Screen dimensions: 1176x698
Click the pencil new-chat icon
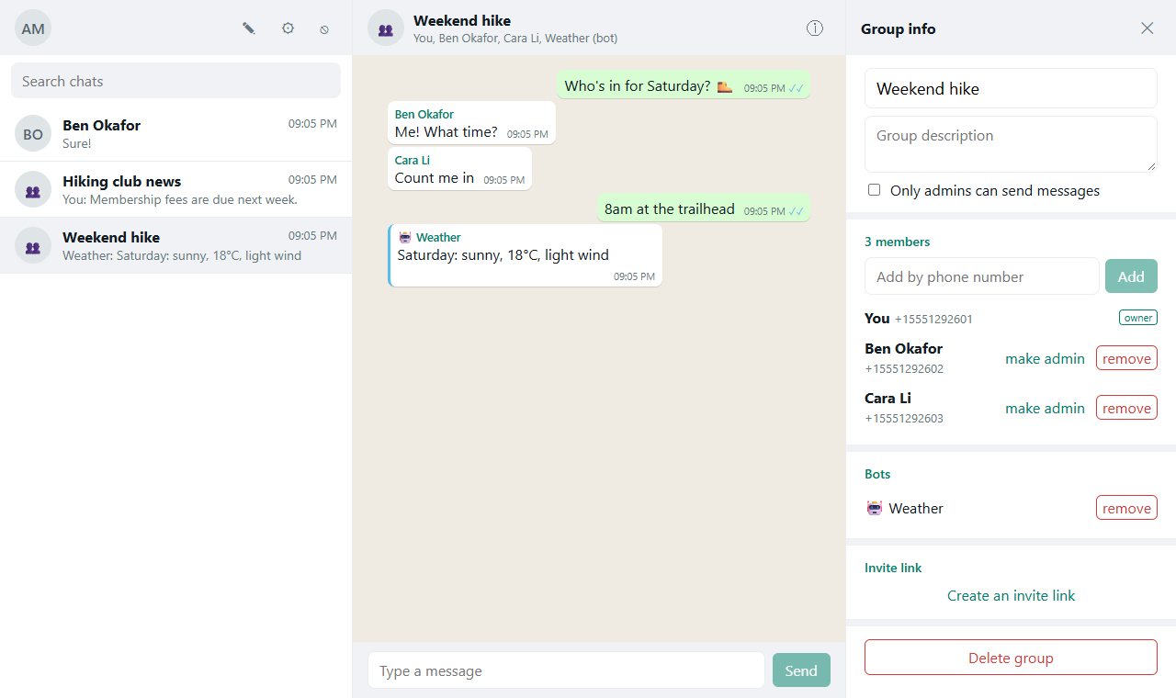pos(249,28)
